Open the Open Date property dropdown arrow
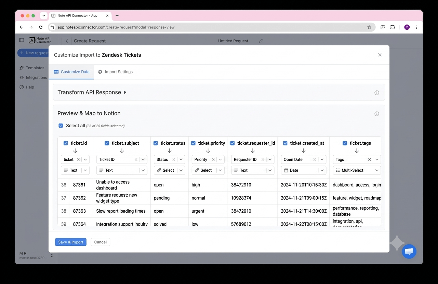The height and width of the screenshot is (284, 438). click(x=322, y=159)
